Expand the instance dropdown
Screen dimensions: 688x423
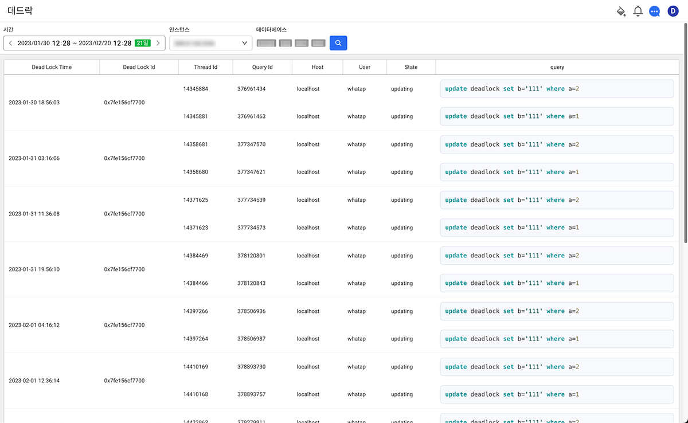tap(211, 43)
